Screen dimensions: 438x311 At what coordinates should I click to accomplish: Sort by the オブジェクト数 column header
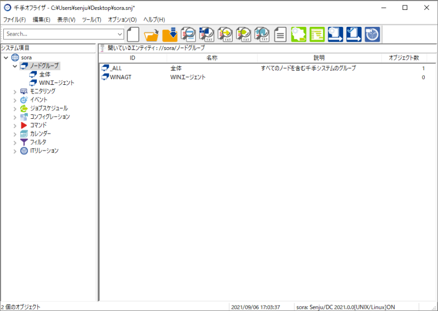coord(404,57)
